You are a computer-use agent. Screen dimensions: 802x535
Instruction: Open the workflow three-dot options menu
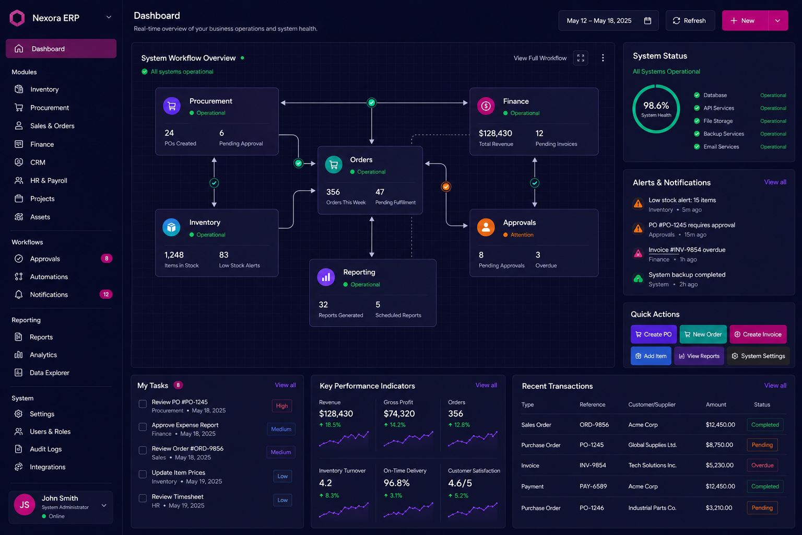603,58
